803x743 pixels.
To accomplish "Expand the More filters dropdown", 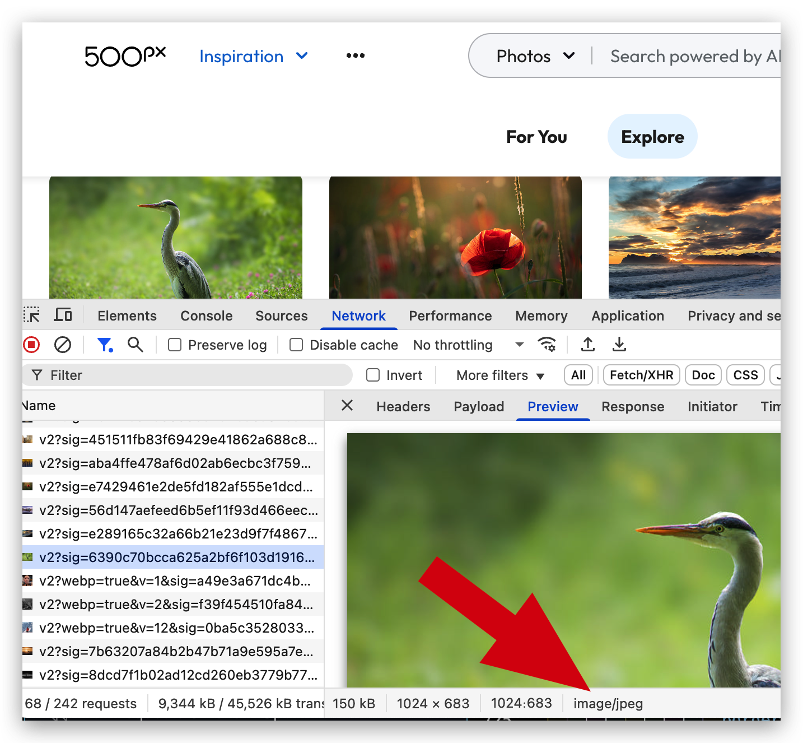I will [500, 375].
